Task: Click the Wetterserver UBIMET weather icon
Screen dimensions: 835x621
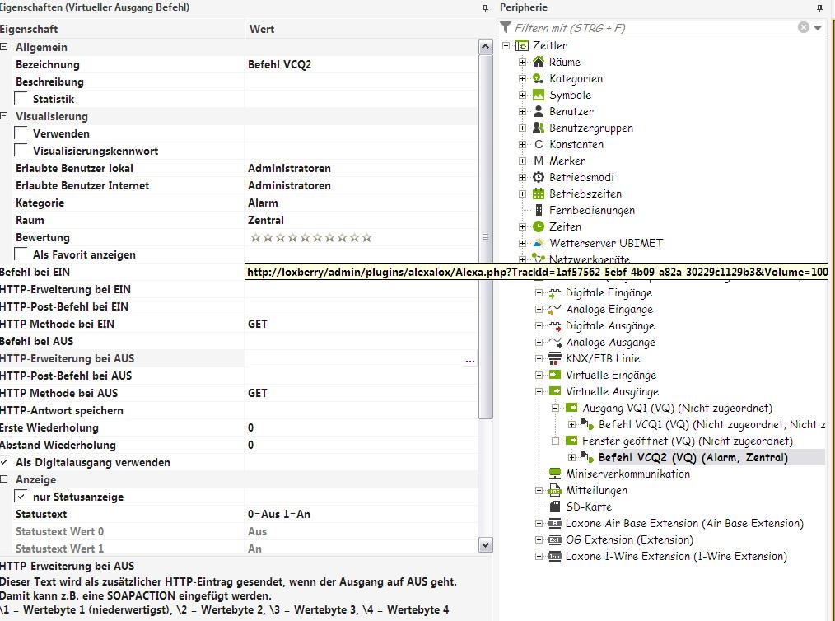Action: (x=539, y=243)
